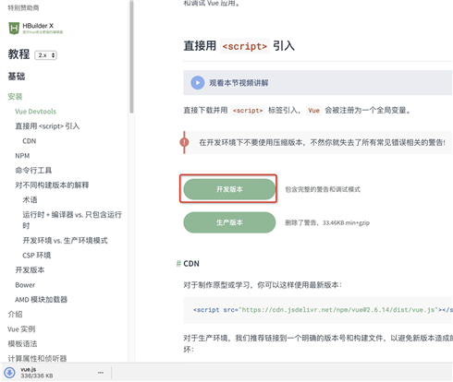This screenshot has width=453, height=382.
Task: Open 开发环境 vs. 生产环境模式 link
Action: 65,241
